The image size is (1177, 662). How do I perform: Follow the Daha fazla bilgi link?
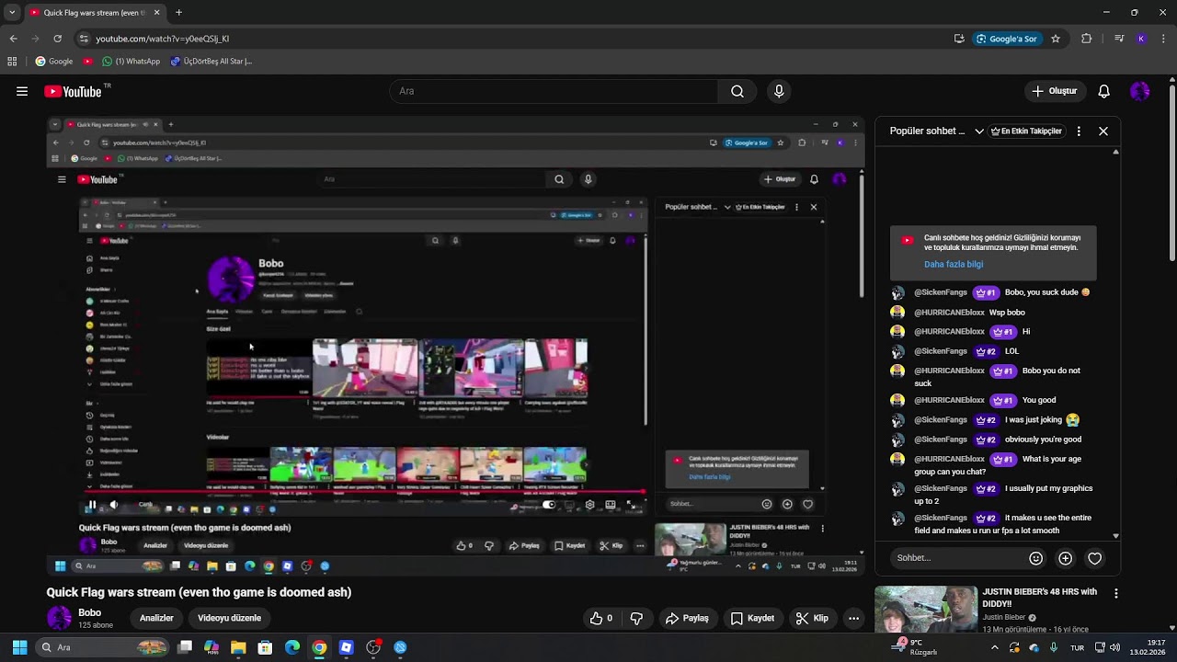pyautogui.click(x=954, y=264)
